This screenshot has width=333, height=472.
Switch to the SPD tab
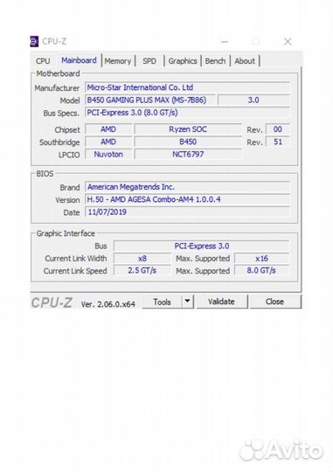149,61
